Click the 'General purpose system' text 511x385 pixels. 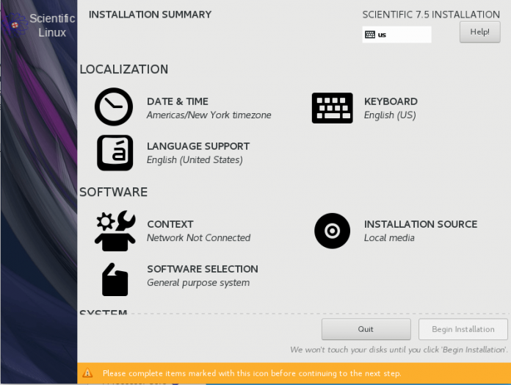click(x=198, y=283)
